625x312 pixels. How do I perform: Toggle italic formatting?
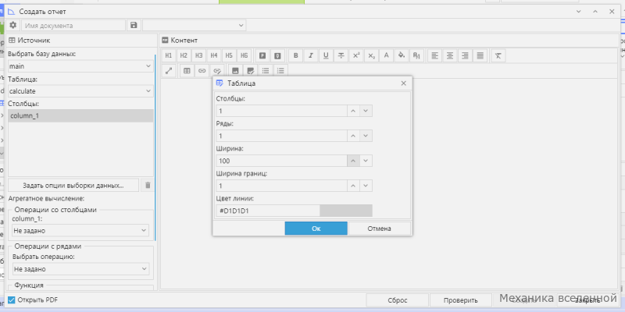pos(311,55)
